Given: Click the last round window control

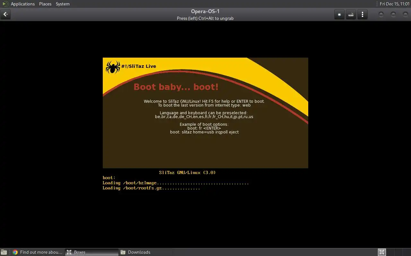Looking at the screenshot, I should point(405,14).
